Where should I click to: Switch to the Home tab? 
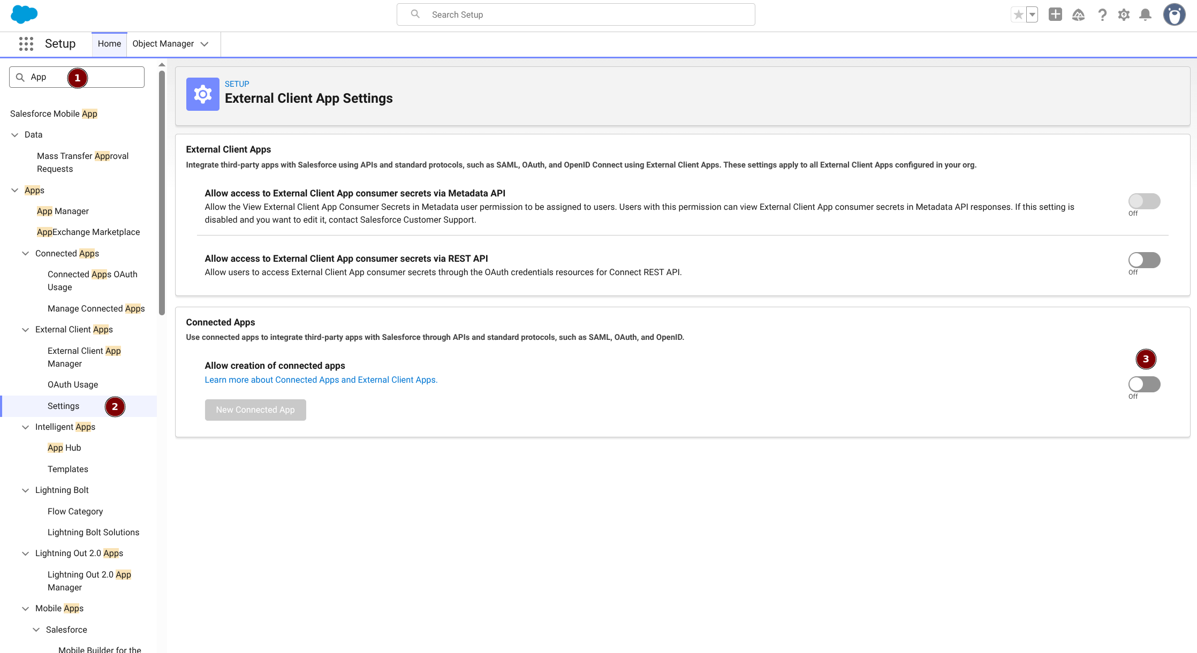pos(109,44)
